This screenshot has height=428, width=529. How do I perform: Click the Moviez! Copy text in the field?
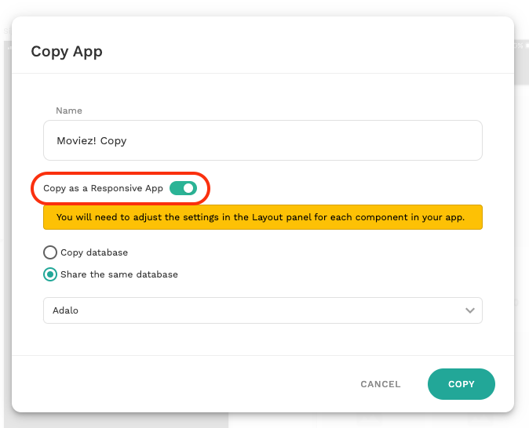pos(91,141)
